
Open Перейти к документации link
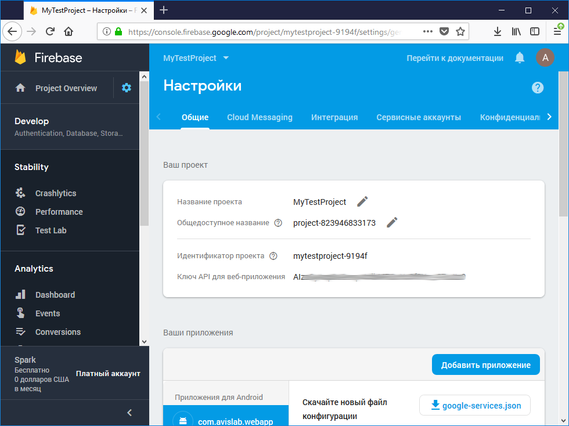tap(455, 58)
